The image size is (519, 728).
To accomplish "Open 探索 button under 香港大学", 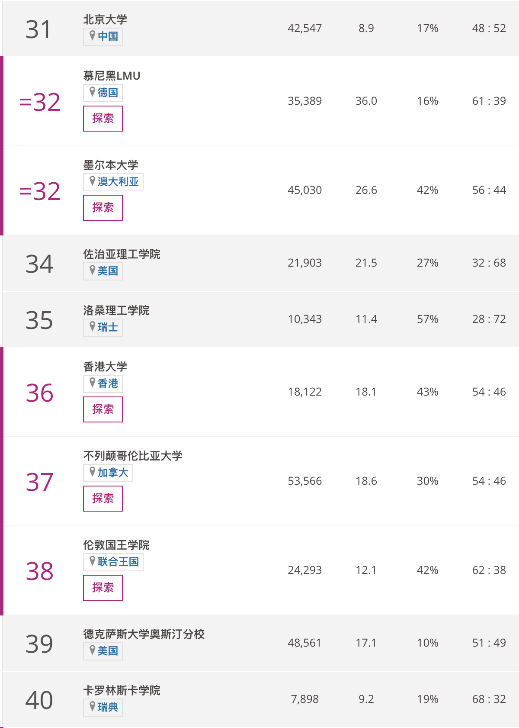I will 103,409.
